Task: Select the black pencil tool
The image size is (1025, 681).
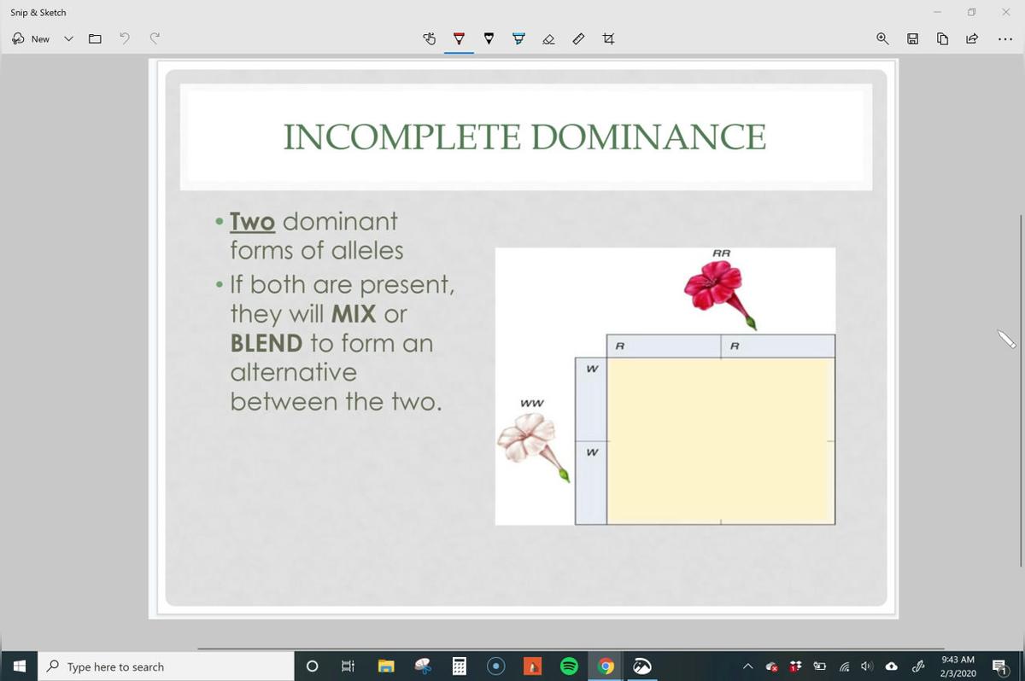Action: click(x=489, y=39)
